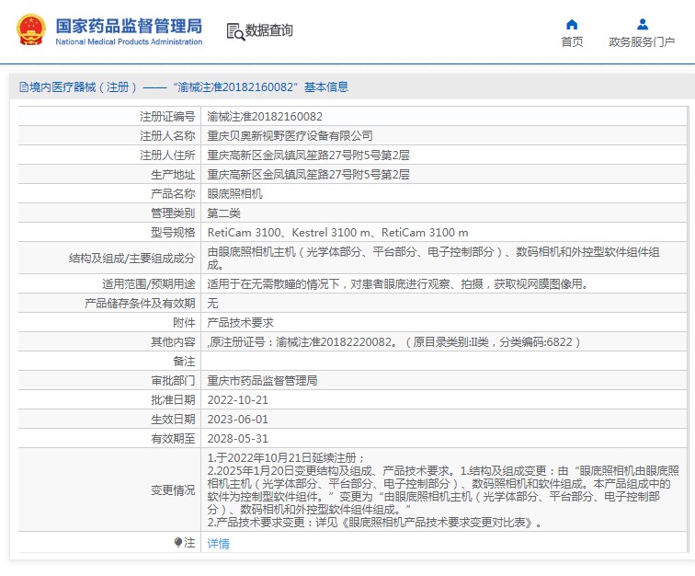This screenshot has width=695, height=576.
Task: Click 数据查询 heading text
Action: coord(269,30)
